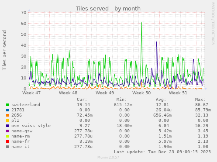Click switzerland minimum value 615.12m
This screenshot has height=162, width=217.
(x=123, y=105)
